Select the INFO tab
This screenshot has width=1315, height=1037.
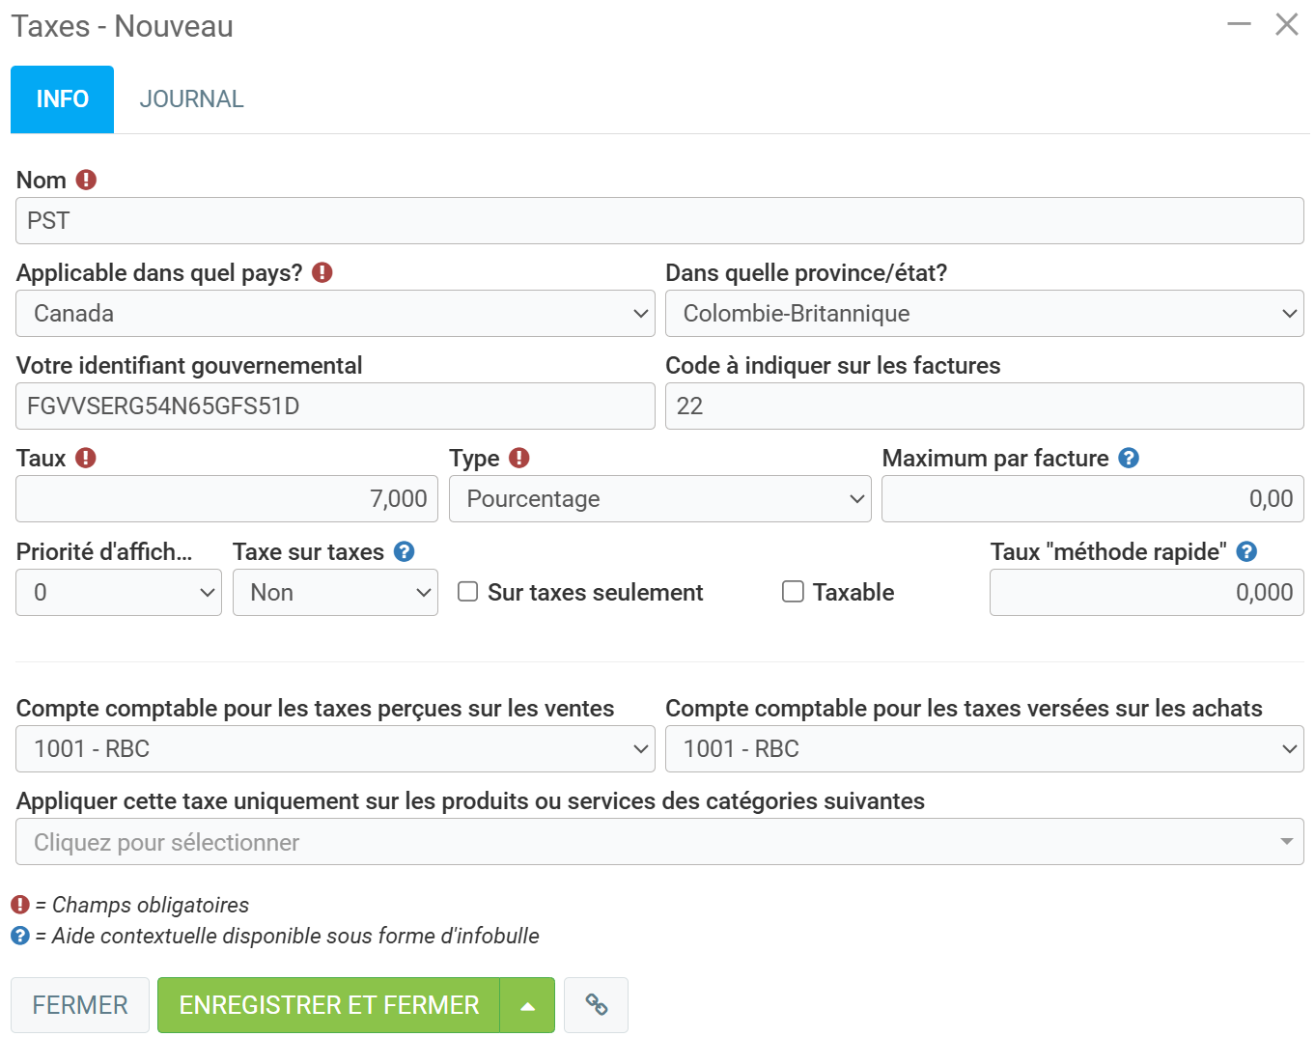click(x=63, y=99)
